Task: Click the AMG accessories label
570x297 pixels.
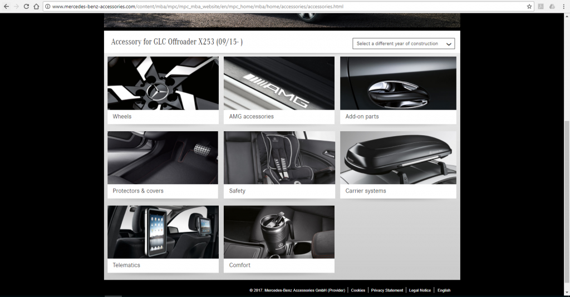Action: [251, 117]
